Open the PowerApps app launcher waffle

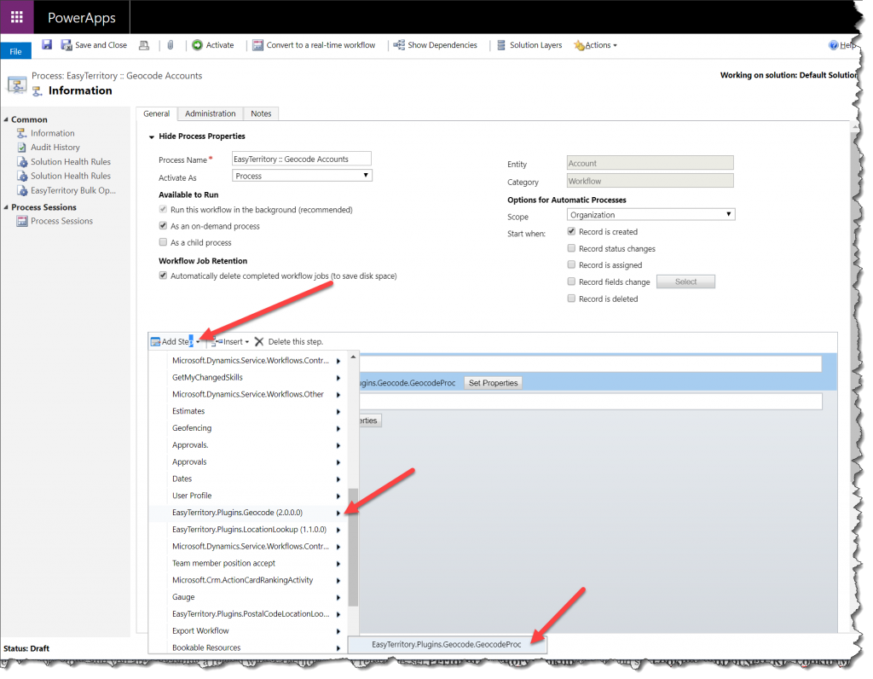17,17
